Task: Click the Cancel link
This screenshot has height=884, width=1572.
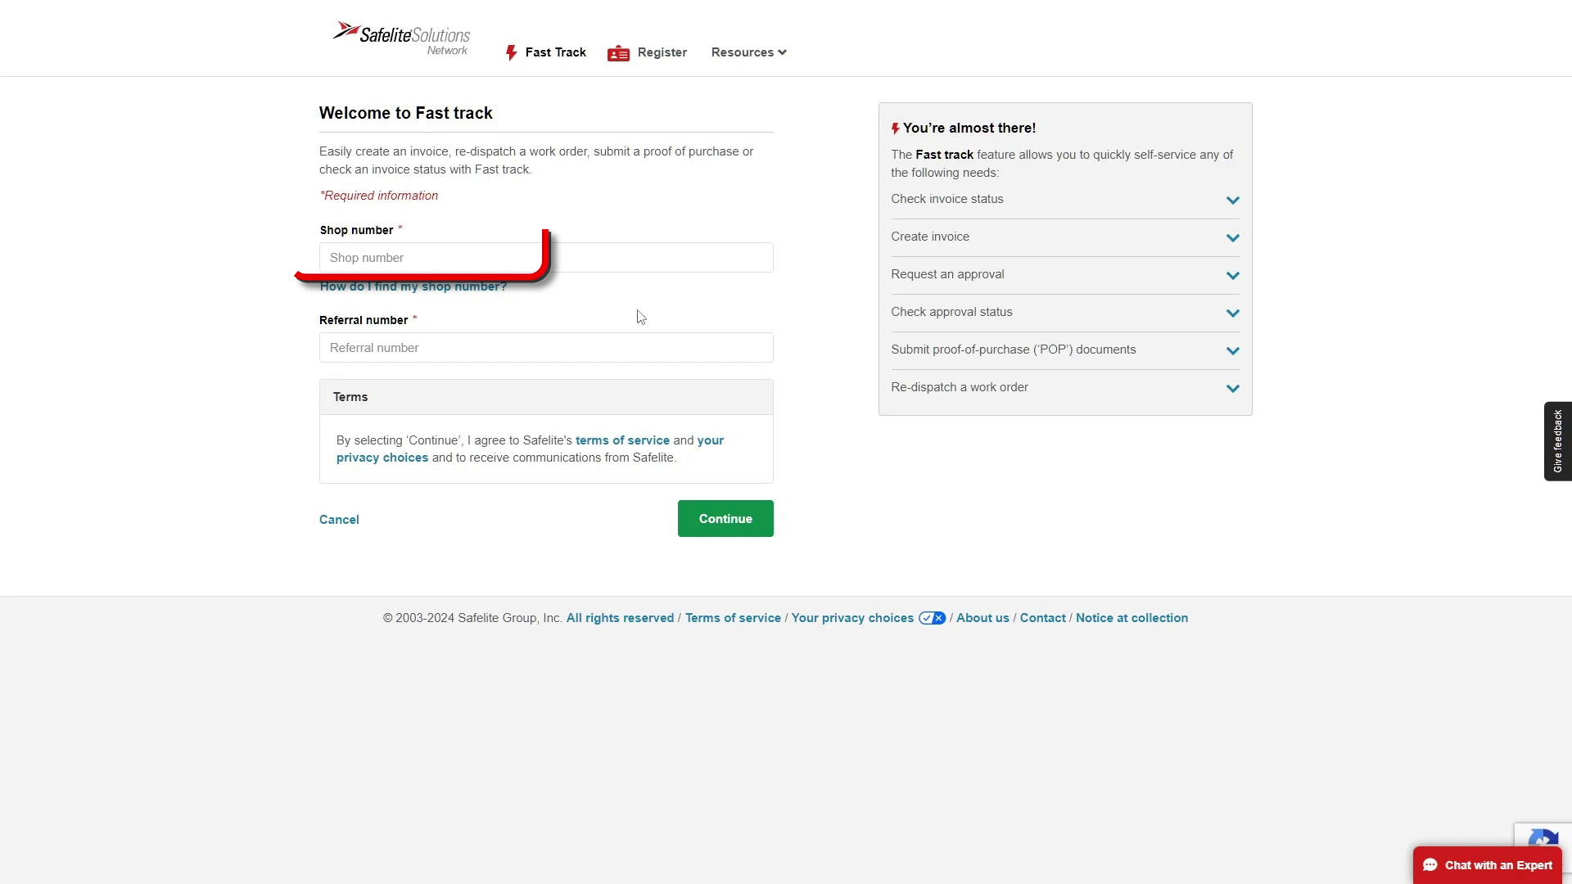Action: (x=339, y=520)
